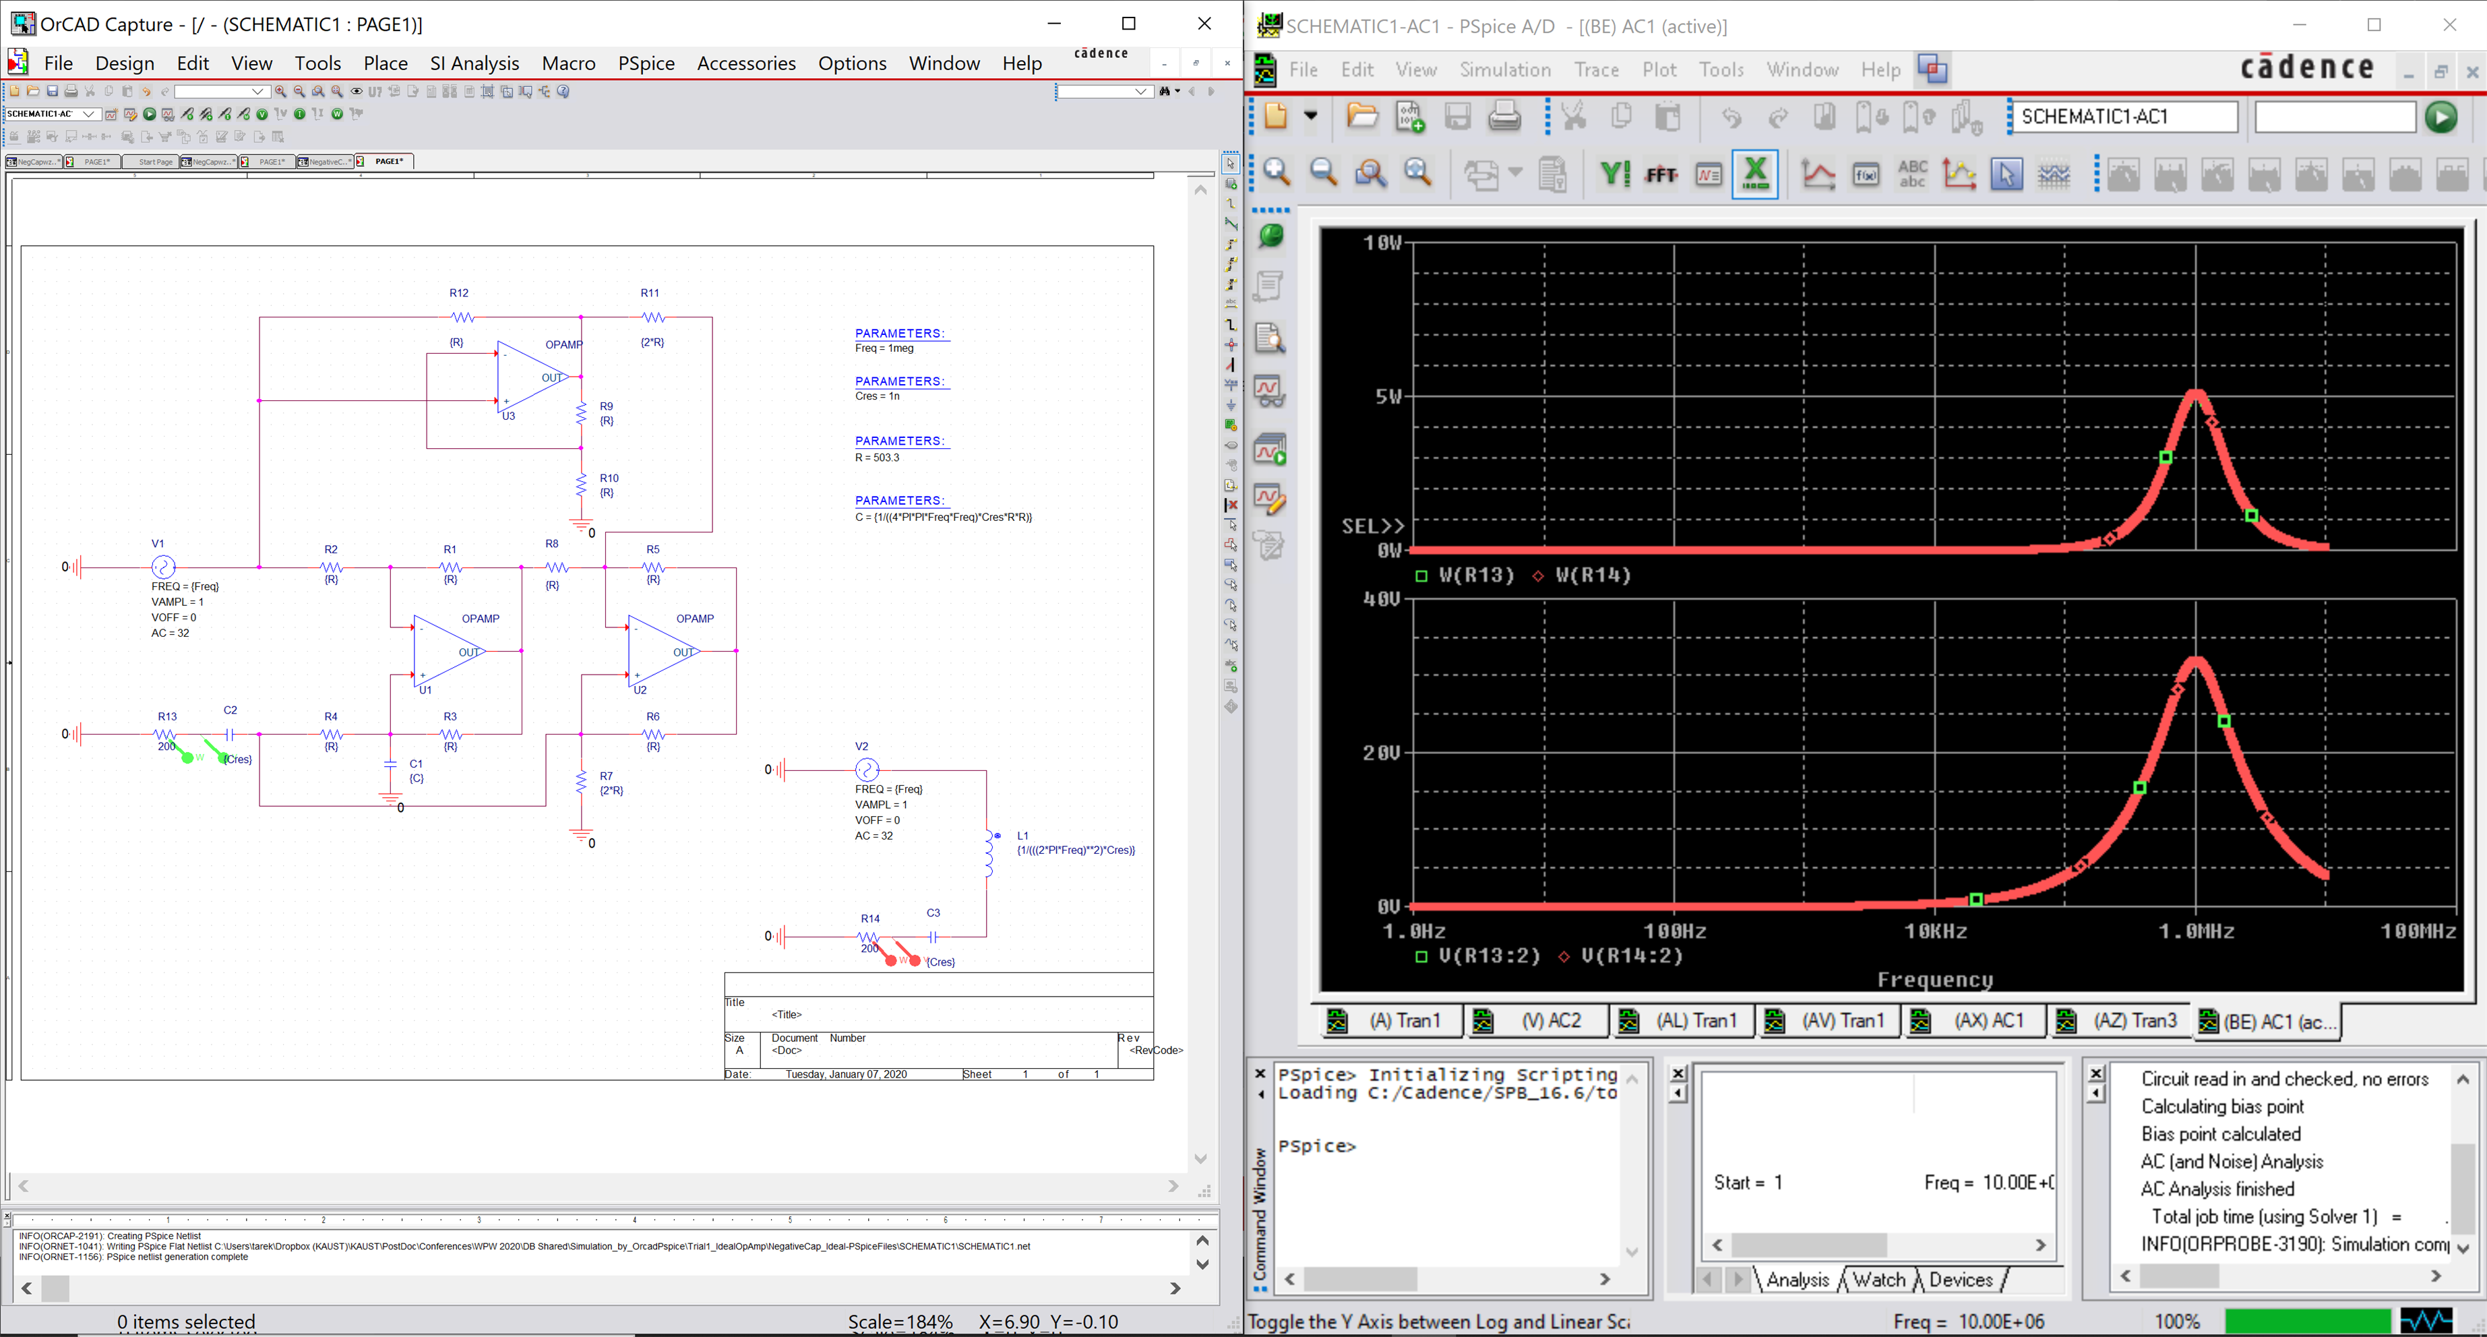
Task: Select the current probe marker icon
Action: [x=225, y=115]
